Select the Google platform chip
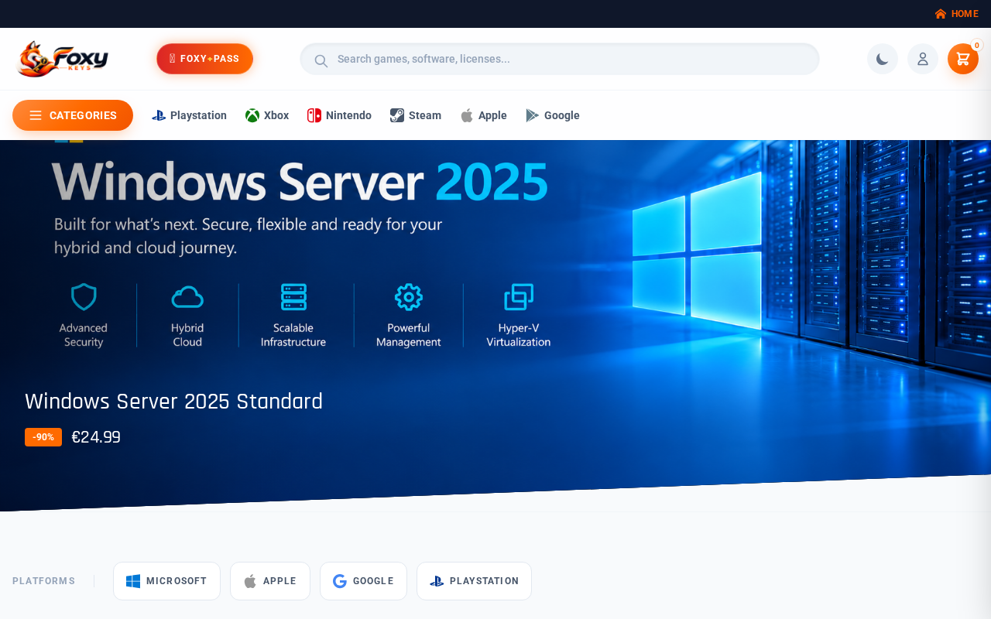Image resolution: width=991 pixels, height=619 pixels. coord(363,581)
